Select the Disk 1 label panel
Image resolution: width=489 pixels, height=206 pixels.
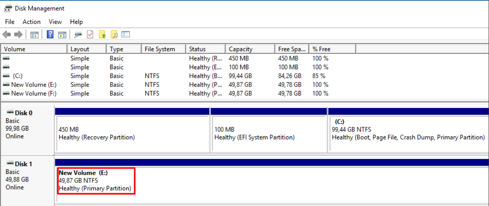coord(28,179)
